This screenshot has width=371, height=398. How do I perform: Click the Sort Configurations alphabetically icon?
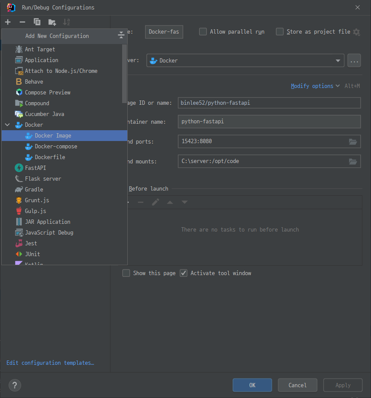[x=66, y=22]
